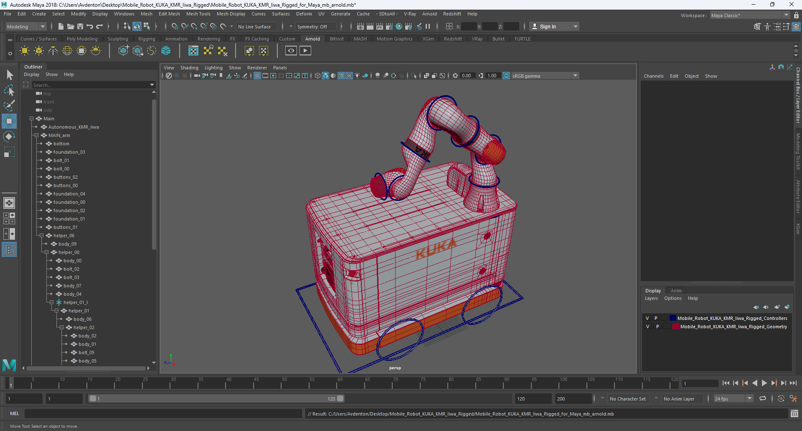Select the Lasso Select tool
Screen dimensions: 802x431
pos(9,90)
